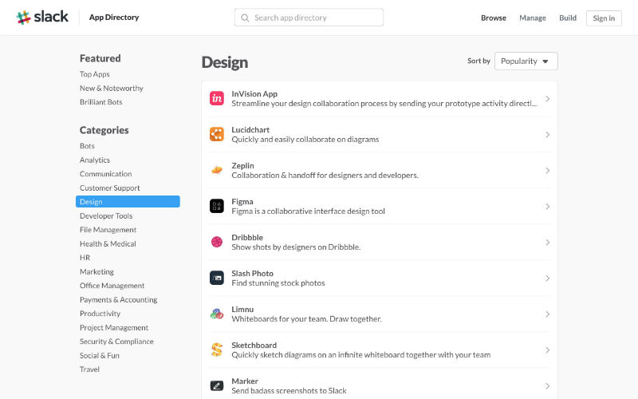Open the Build navigation item
Screen dimensions: 638x399
click(x=568, y=18)
